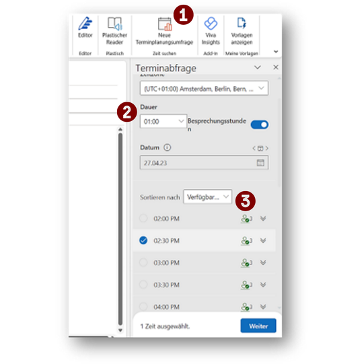
Task: Expand details of 02:30 PM slot
Action: pos(263,240)
